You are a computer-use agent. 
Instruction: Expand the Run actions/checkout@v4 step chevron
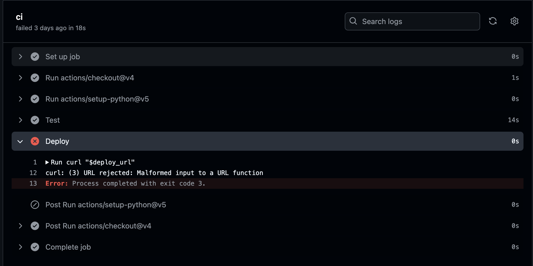(20, 78)
